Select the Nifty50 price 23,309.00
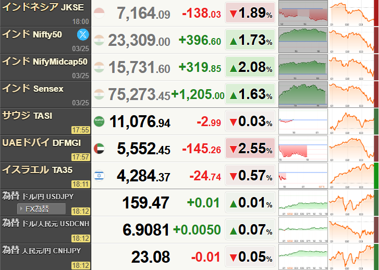This screenshot has width=379, height=270. point(139,40)
